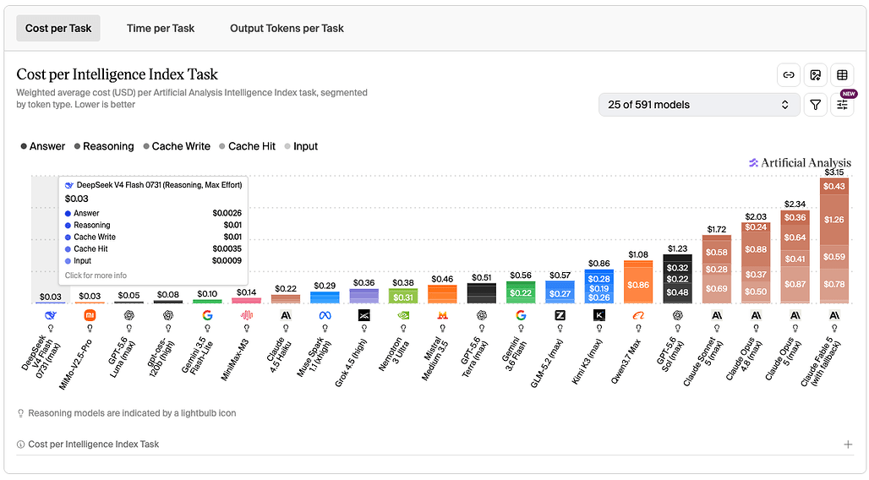This screenshot has width=869, height=480.
Task: Click the Claude Sonnet 5 $1.72 bar
Action: 717,269
